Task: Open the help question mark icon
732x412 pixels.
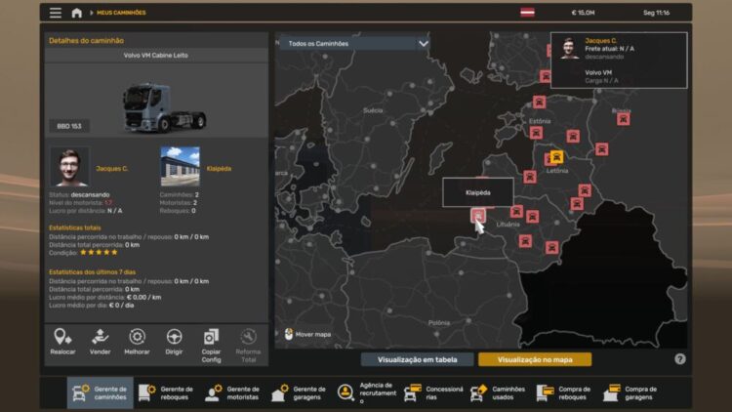Action: click(679, 358)
